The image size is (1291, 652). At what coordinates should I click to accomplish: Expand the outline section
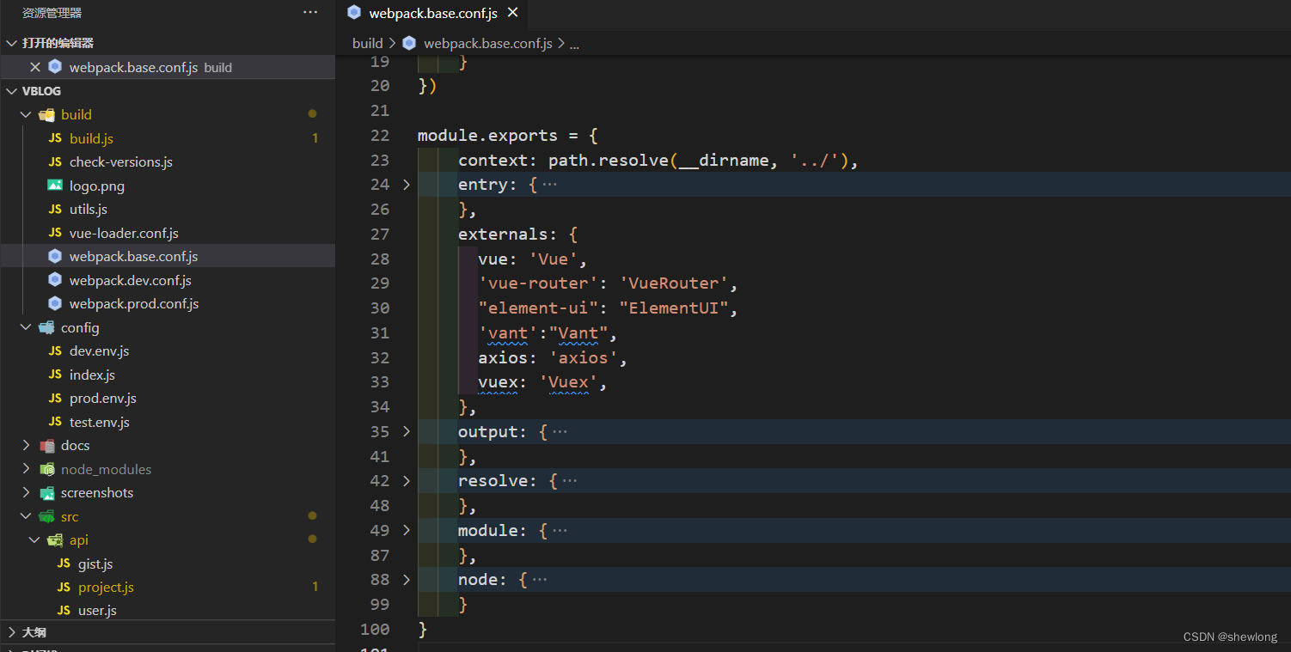pyautogui.click(x=11, y=632)
